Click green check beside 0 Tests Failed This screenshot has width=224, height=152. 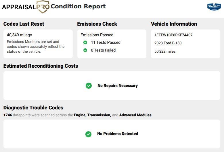click(85, 50)
